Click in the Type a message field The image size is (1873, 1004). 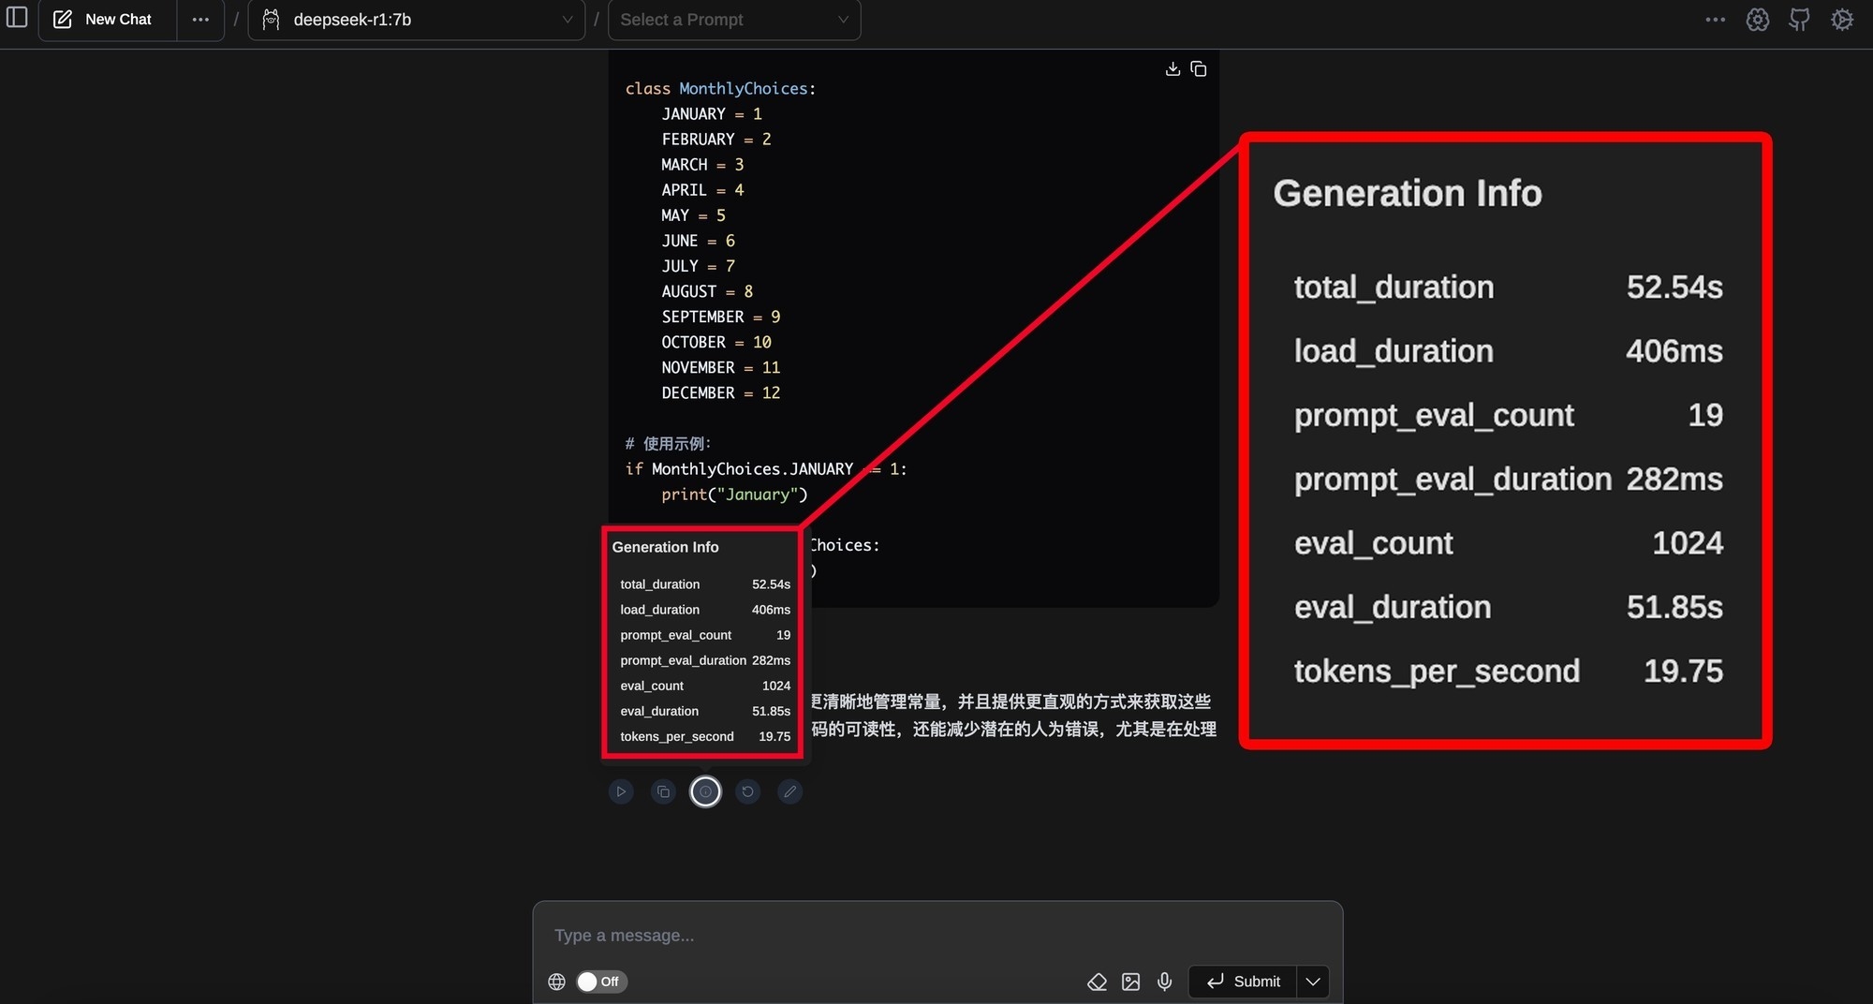tap(936, 936)
